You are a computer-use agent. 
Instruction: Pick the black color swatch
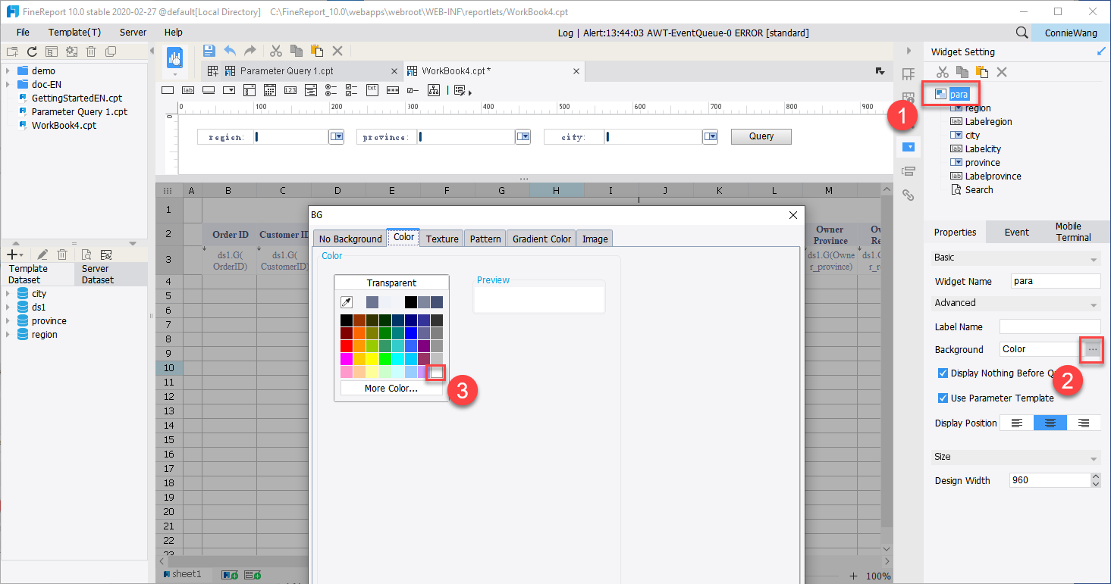click(x=346, y=320)
